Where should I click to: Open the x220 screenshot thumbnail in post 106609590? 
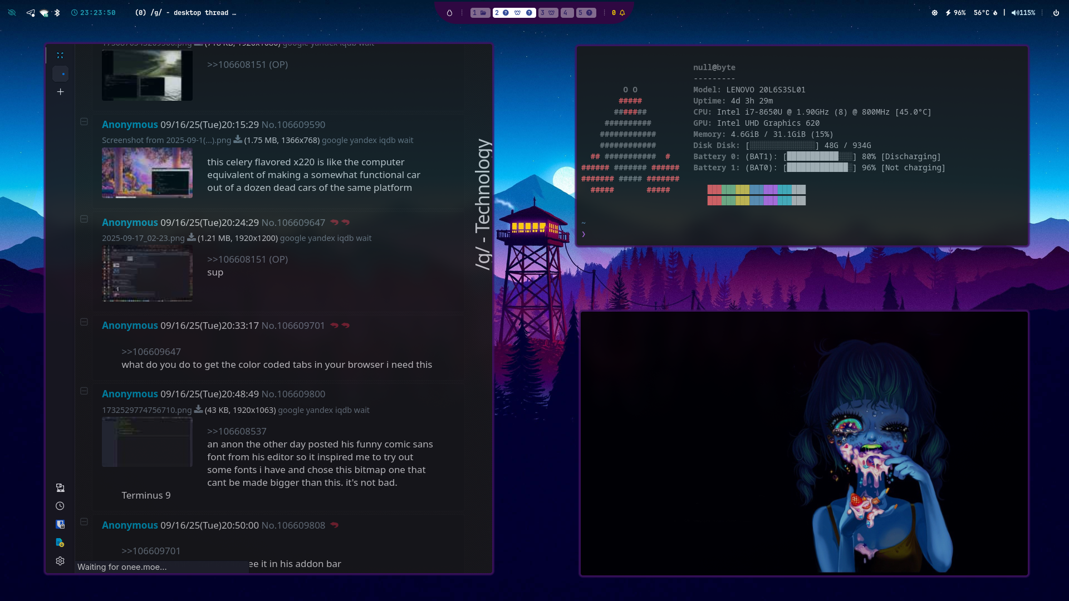(147, 173)
